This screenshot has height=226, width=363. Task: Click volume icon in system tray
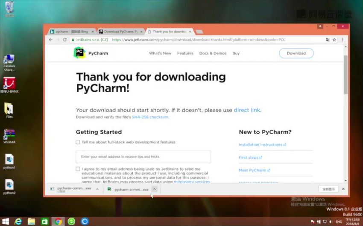pyautogui.click(x=331, y=222)
